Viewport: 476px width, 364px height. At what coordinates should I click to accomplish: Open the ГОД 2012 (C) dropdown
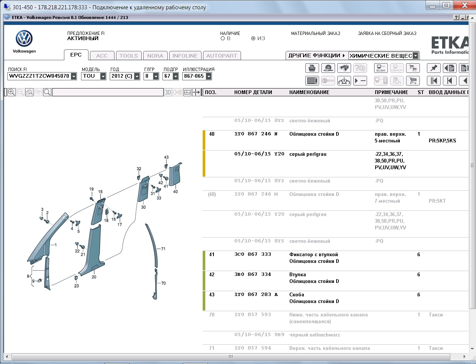pos(137,76)
